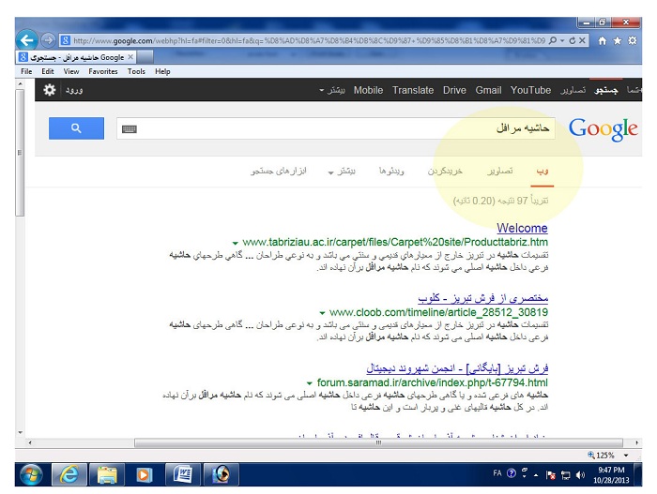Open Windows Start button
This screenshot has width=657, height=494.
pyautogui.click(x=31, y=474)
